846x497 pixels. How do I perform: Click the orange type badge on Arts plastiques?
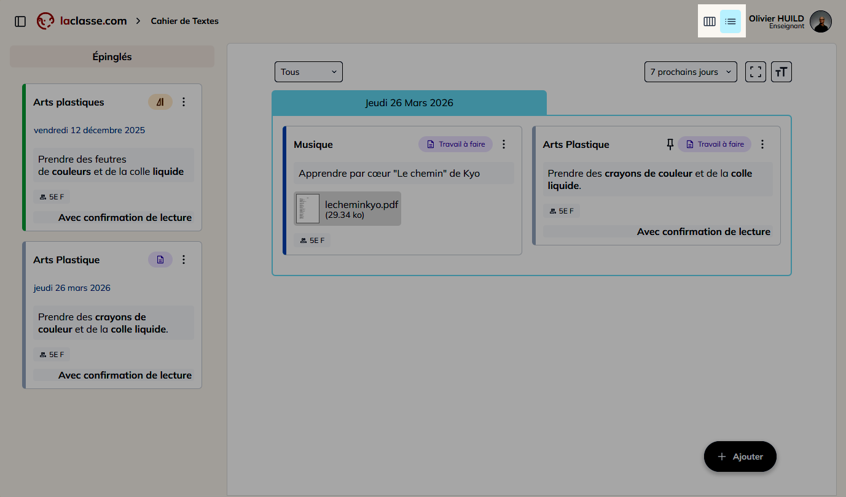click(x=160, y=102)
